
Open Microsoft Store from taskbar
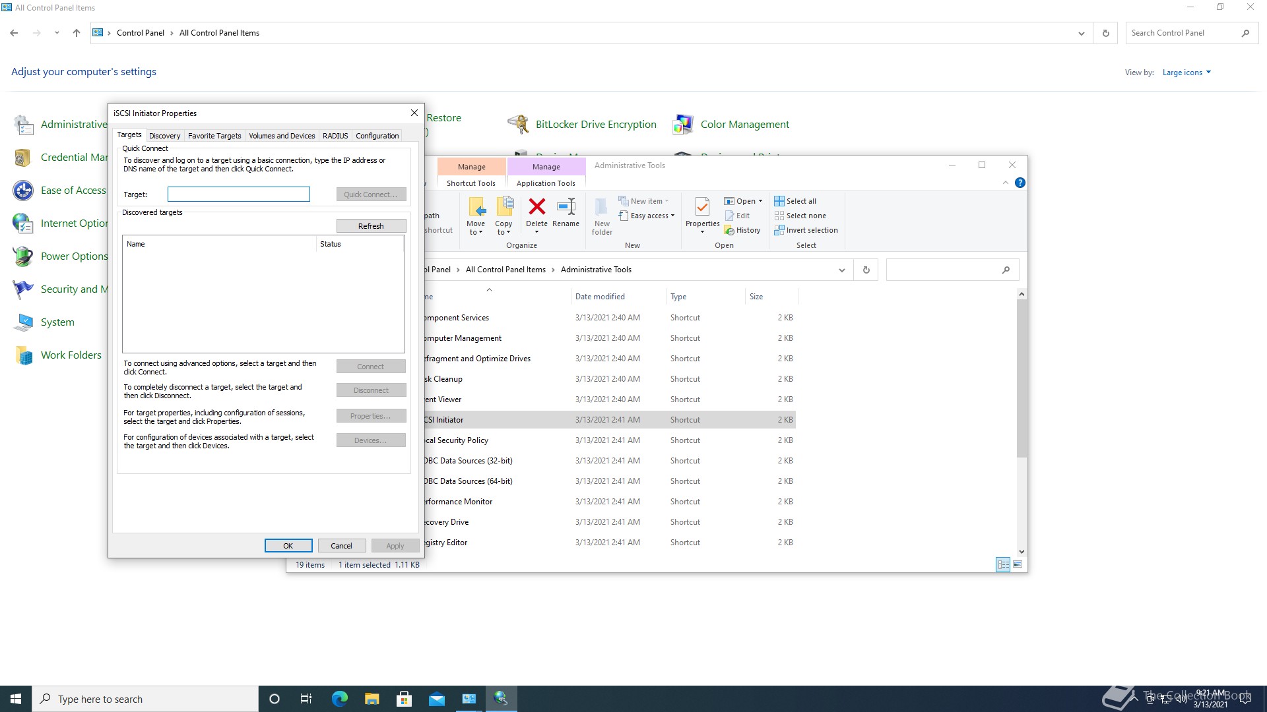[404, 699]
